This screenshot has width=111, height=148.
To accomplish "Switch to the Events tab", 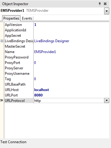I will (x=27, y=18).
